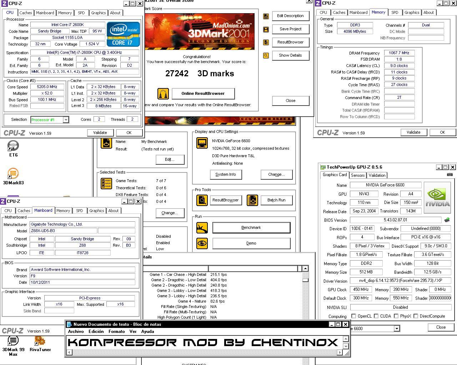
Task: Click the Driver Version field in GPU-Z
Action: [400, 281]
